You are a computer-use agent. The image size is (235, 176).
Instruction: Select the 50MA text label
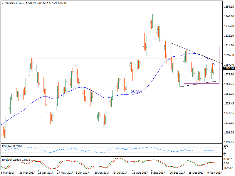tap(136, 92)
